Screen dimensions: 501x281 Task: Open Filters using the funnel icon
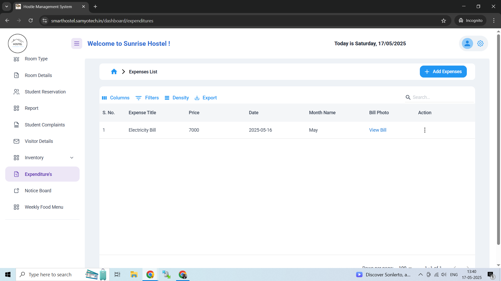tap(138, 98)
